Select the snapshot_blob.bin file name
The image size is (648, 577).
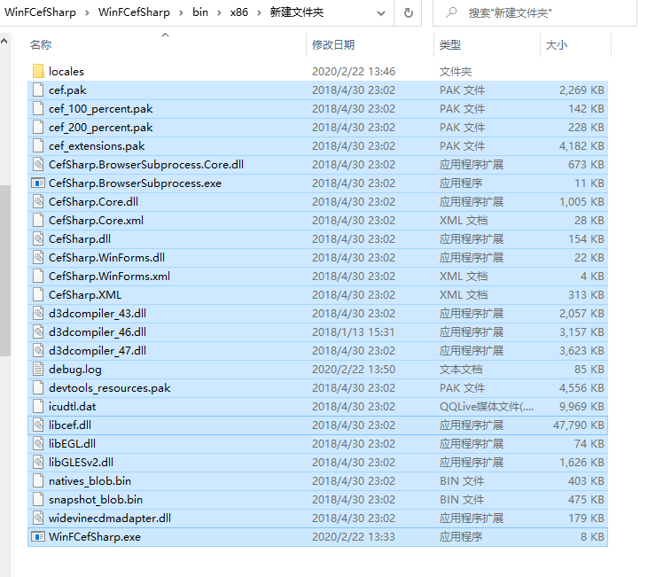pos(96,499)
